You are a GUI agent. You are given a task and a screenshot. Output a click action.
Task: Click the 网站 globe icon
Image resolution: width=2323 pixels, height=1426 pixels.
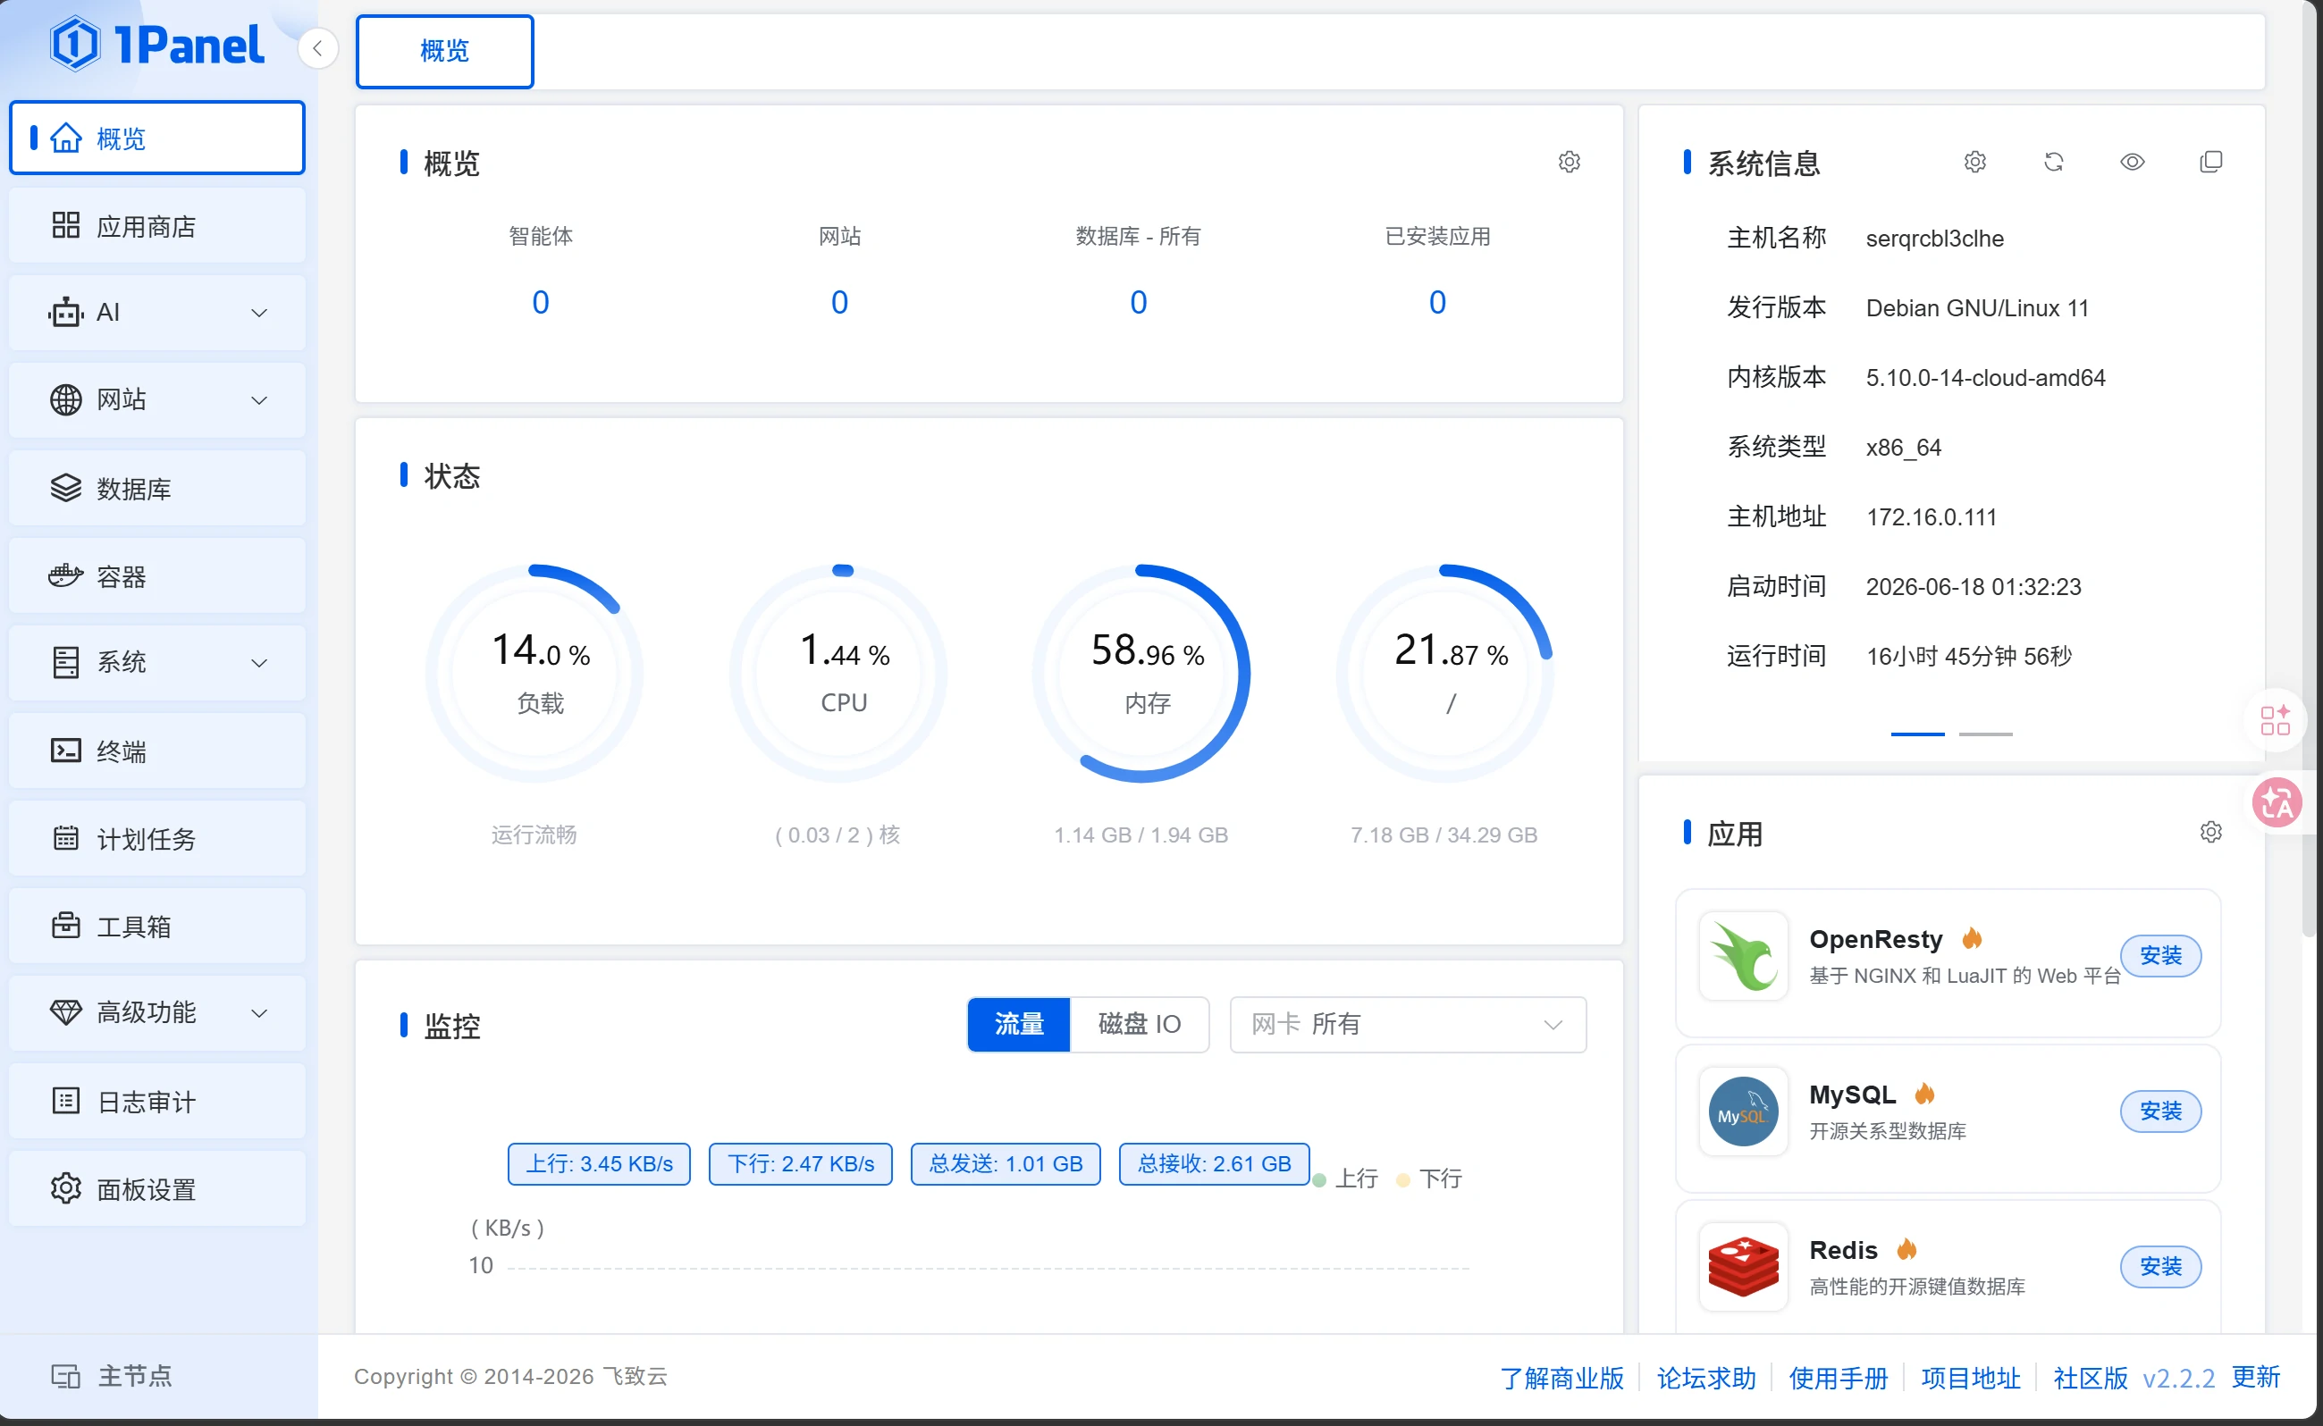coord(65,400)
